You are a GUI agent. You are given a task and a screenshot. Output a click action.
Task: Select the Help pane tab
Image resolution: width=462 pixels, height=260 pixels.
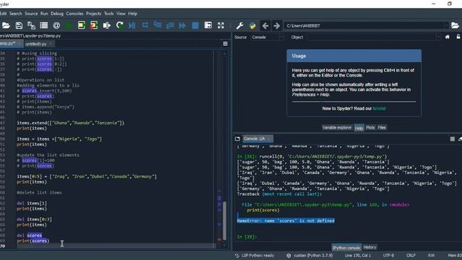click(359, 128)
